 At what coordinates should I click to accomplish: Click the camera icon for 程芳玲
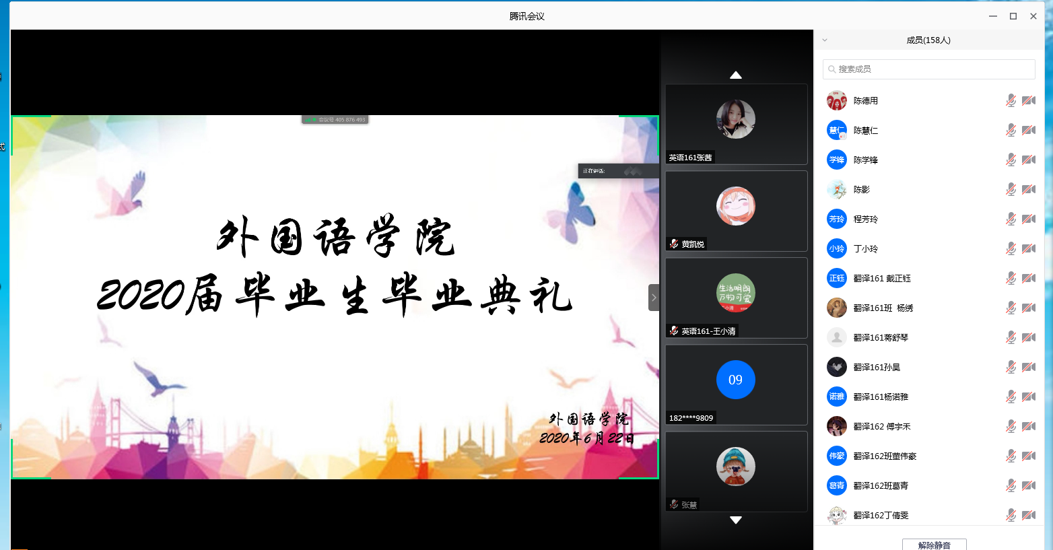pyautogui.click(x=1028, y=219)
